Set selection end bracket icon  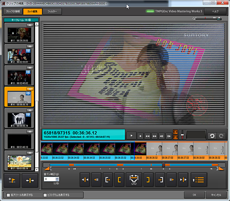click(x=148, y=180)
